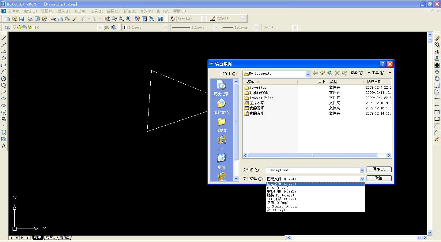Select 封装 PS (*.eps) file type
The height and width of the screenshot is (242, 441).
(x=280, y=195)
